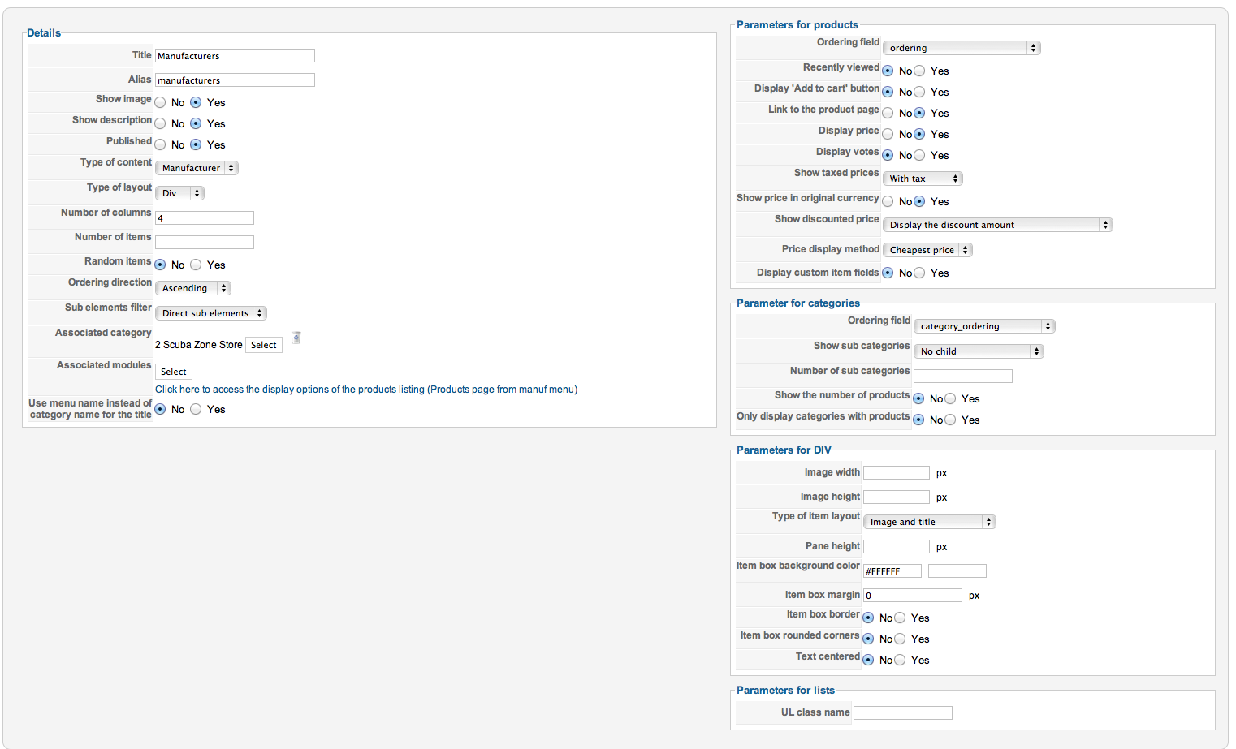Select Yes for Recently viewed
The width and height of the screenshot is (1236, 749).
(x=920, y=71)
